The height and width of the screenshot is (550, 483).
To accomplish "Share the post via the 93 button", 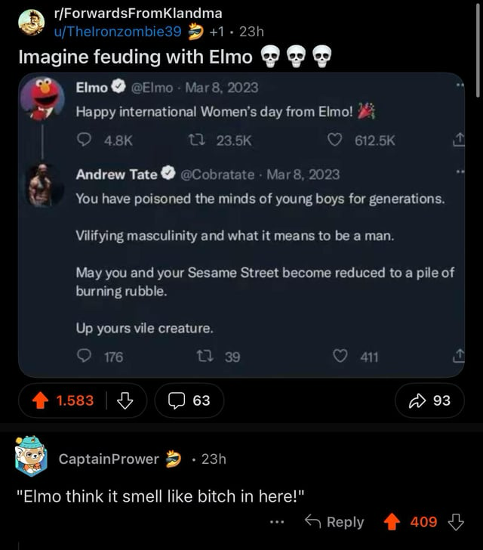I will 429,400.
